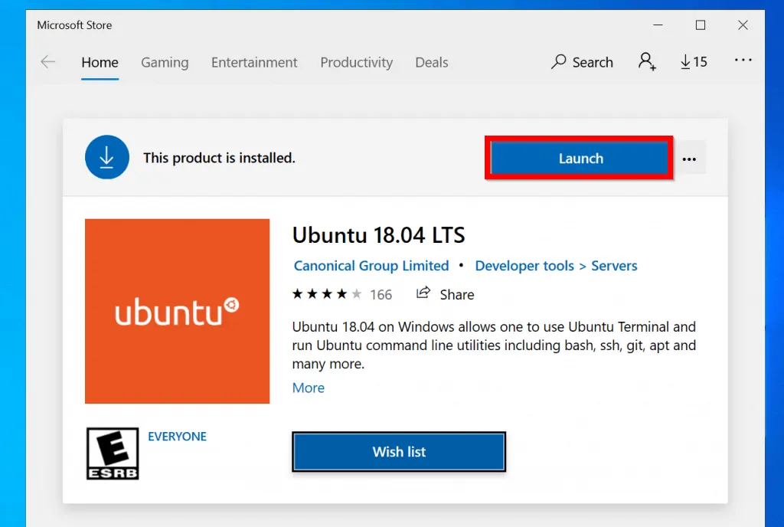Open the Gaming tab
This screenshot has height=527, width=784.
165,63
